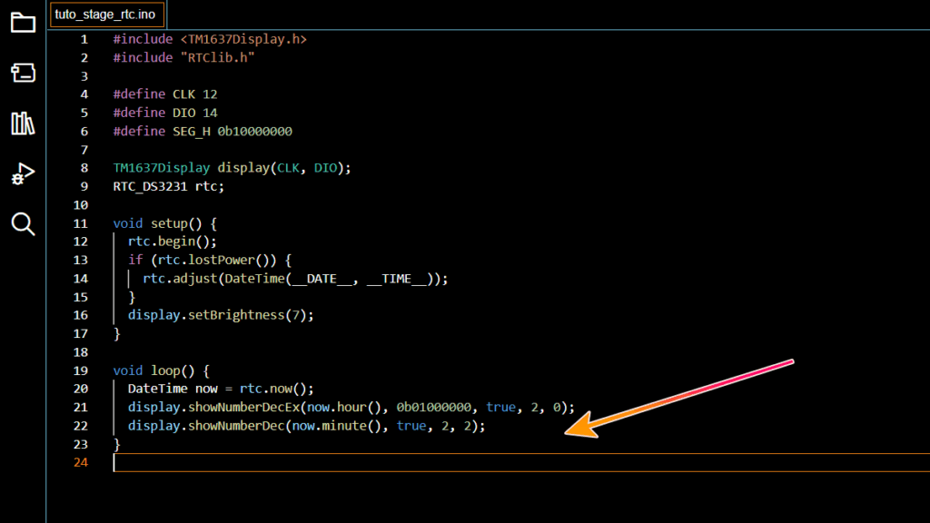
Task: Click the true keyword on line 22
Action: (x=411, y=426)
